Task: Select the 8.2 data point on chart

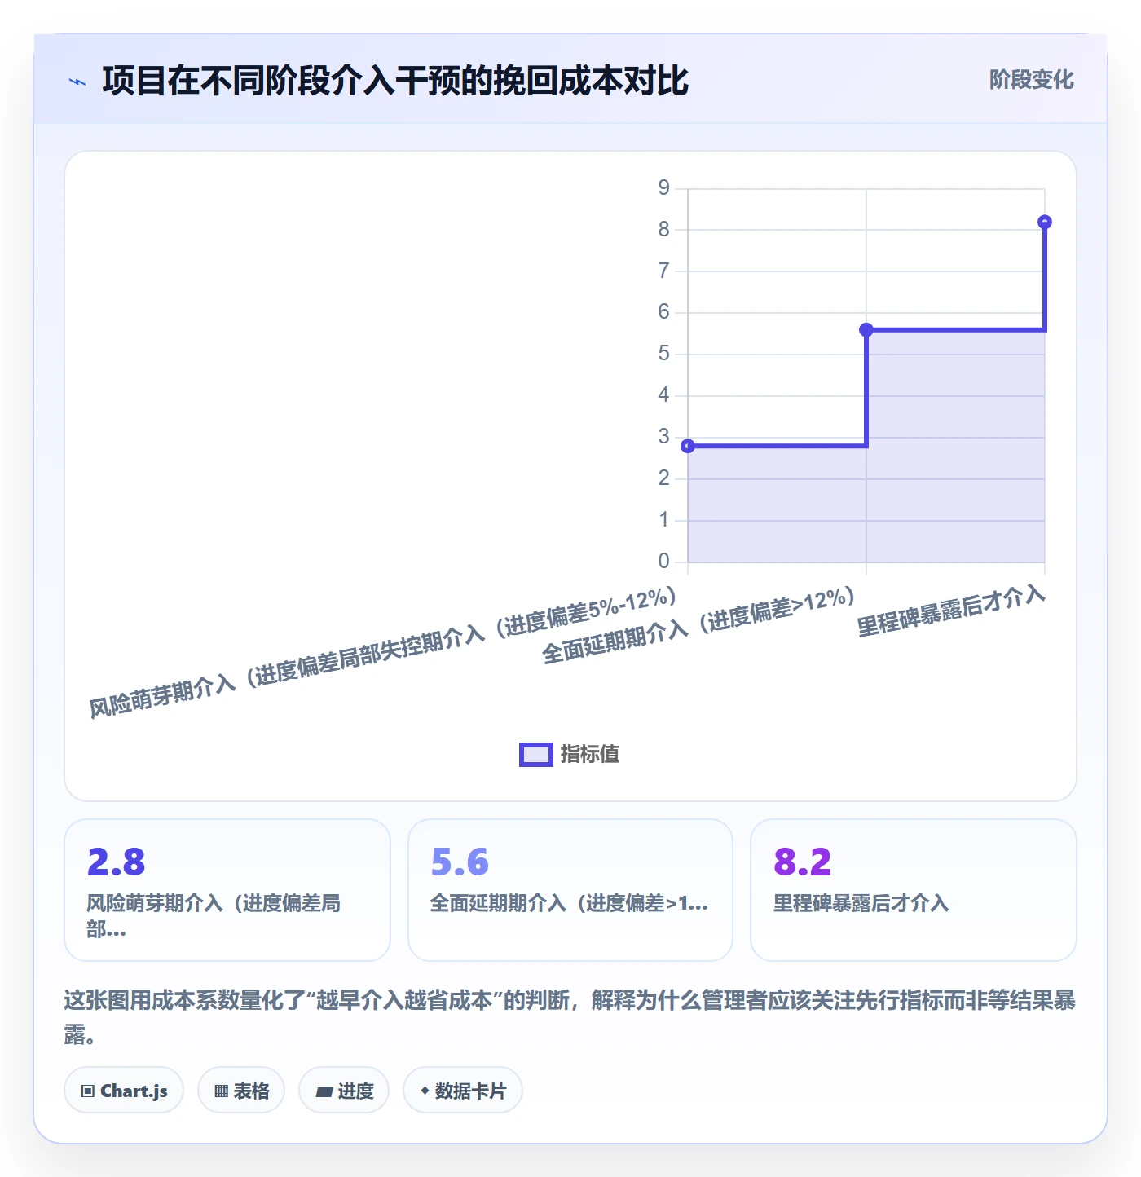Action: point(1045,222)
